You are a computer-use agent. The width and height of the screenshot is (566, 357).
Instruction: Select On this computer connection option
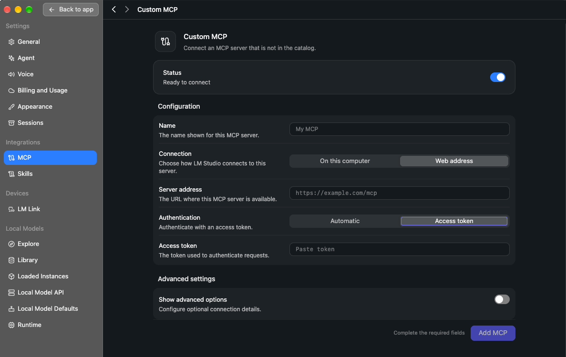point(345,161)
